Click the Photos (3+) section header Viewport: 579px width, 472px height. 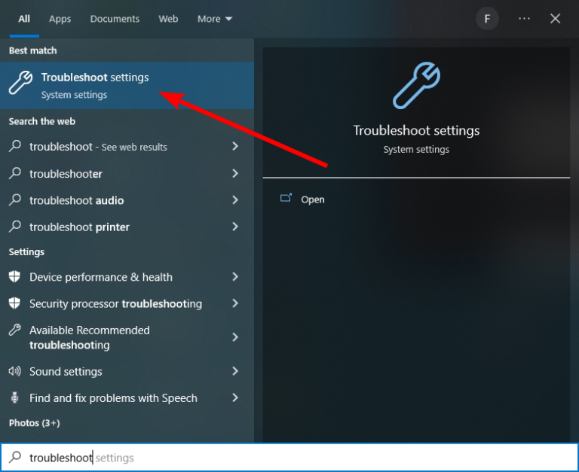point(35,423)
